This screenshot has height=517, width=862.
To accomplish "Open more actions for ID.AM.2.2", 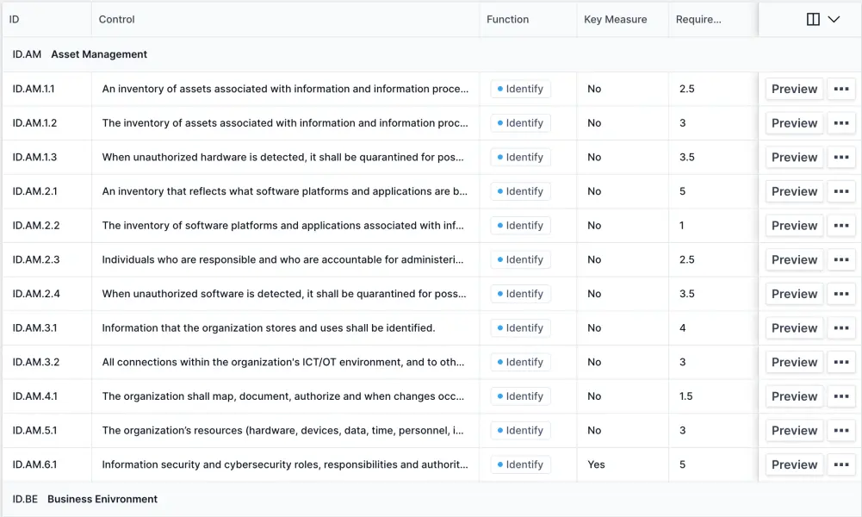I will pyautogui.click(x=841, y=226).
